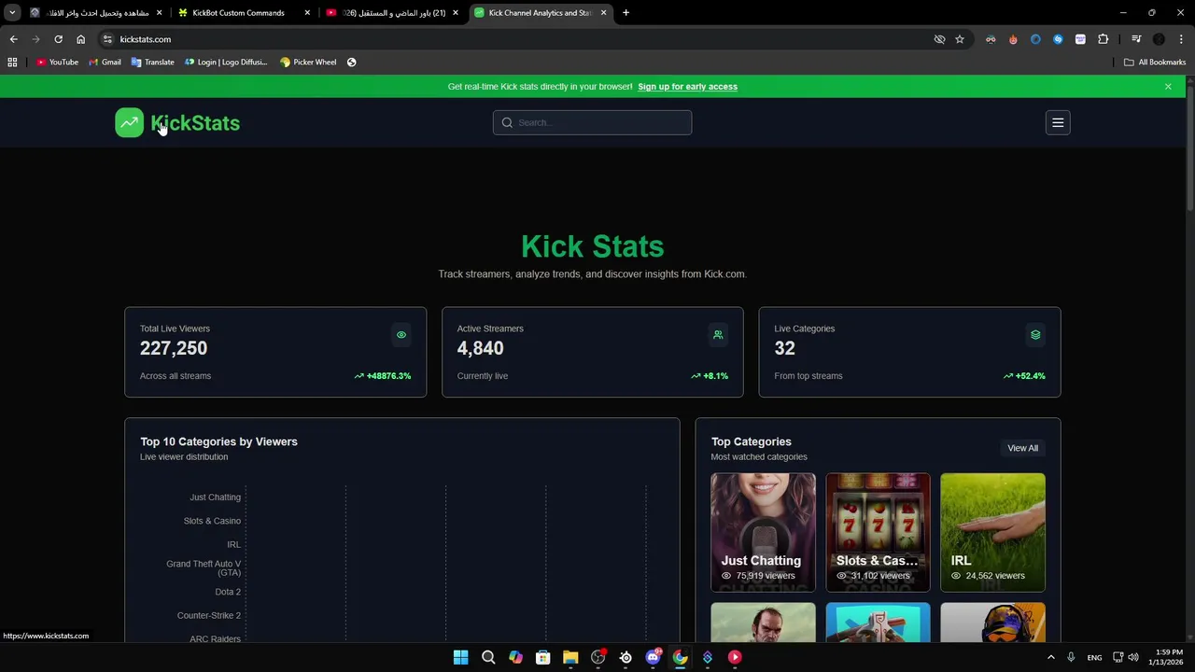Open the Gmail bookmark
Screen dimensions: 1195x672
(105, 63)
